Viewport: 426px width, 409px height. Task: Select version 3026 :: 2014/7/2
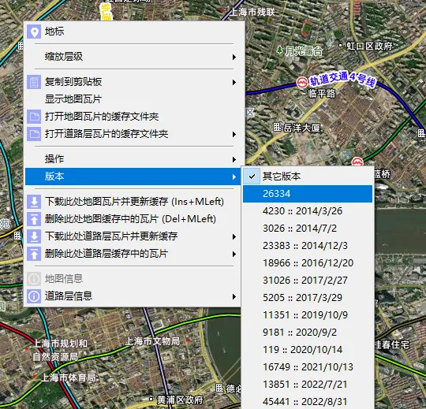click(x=308, y=229)
